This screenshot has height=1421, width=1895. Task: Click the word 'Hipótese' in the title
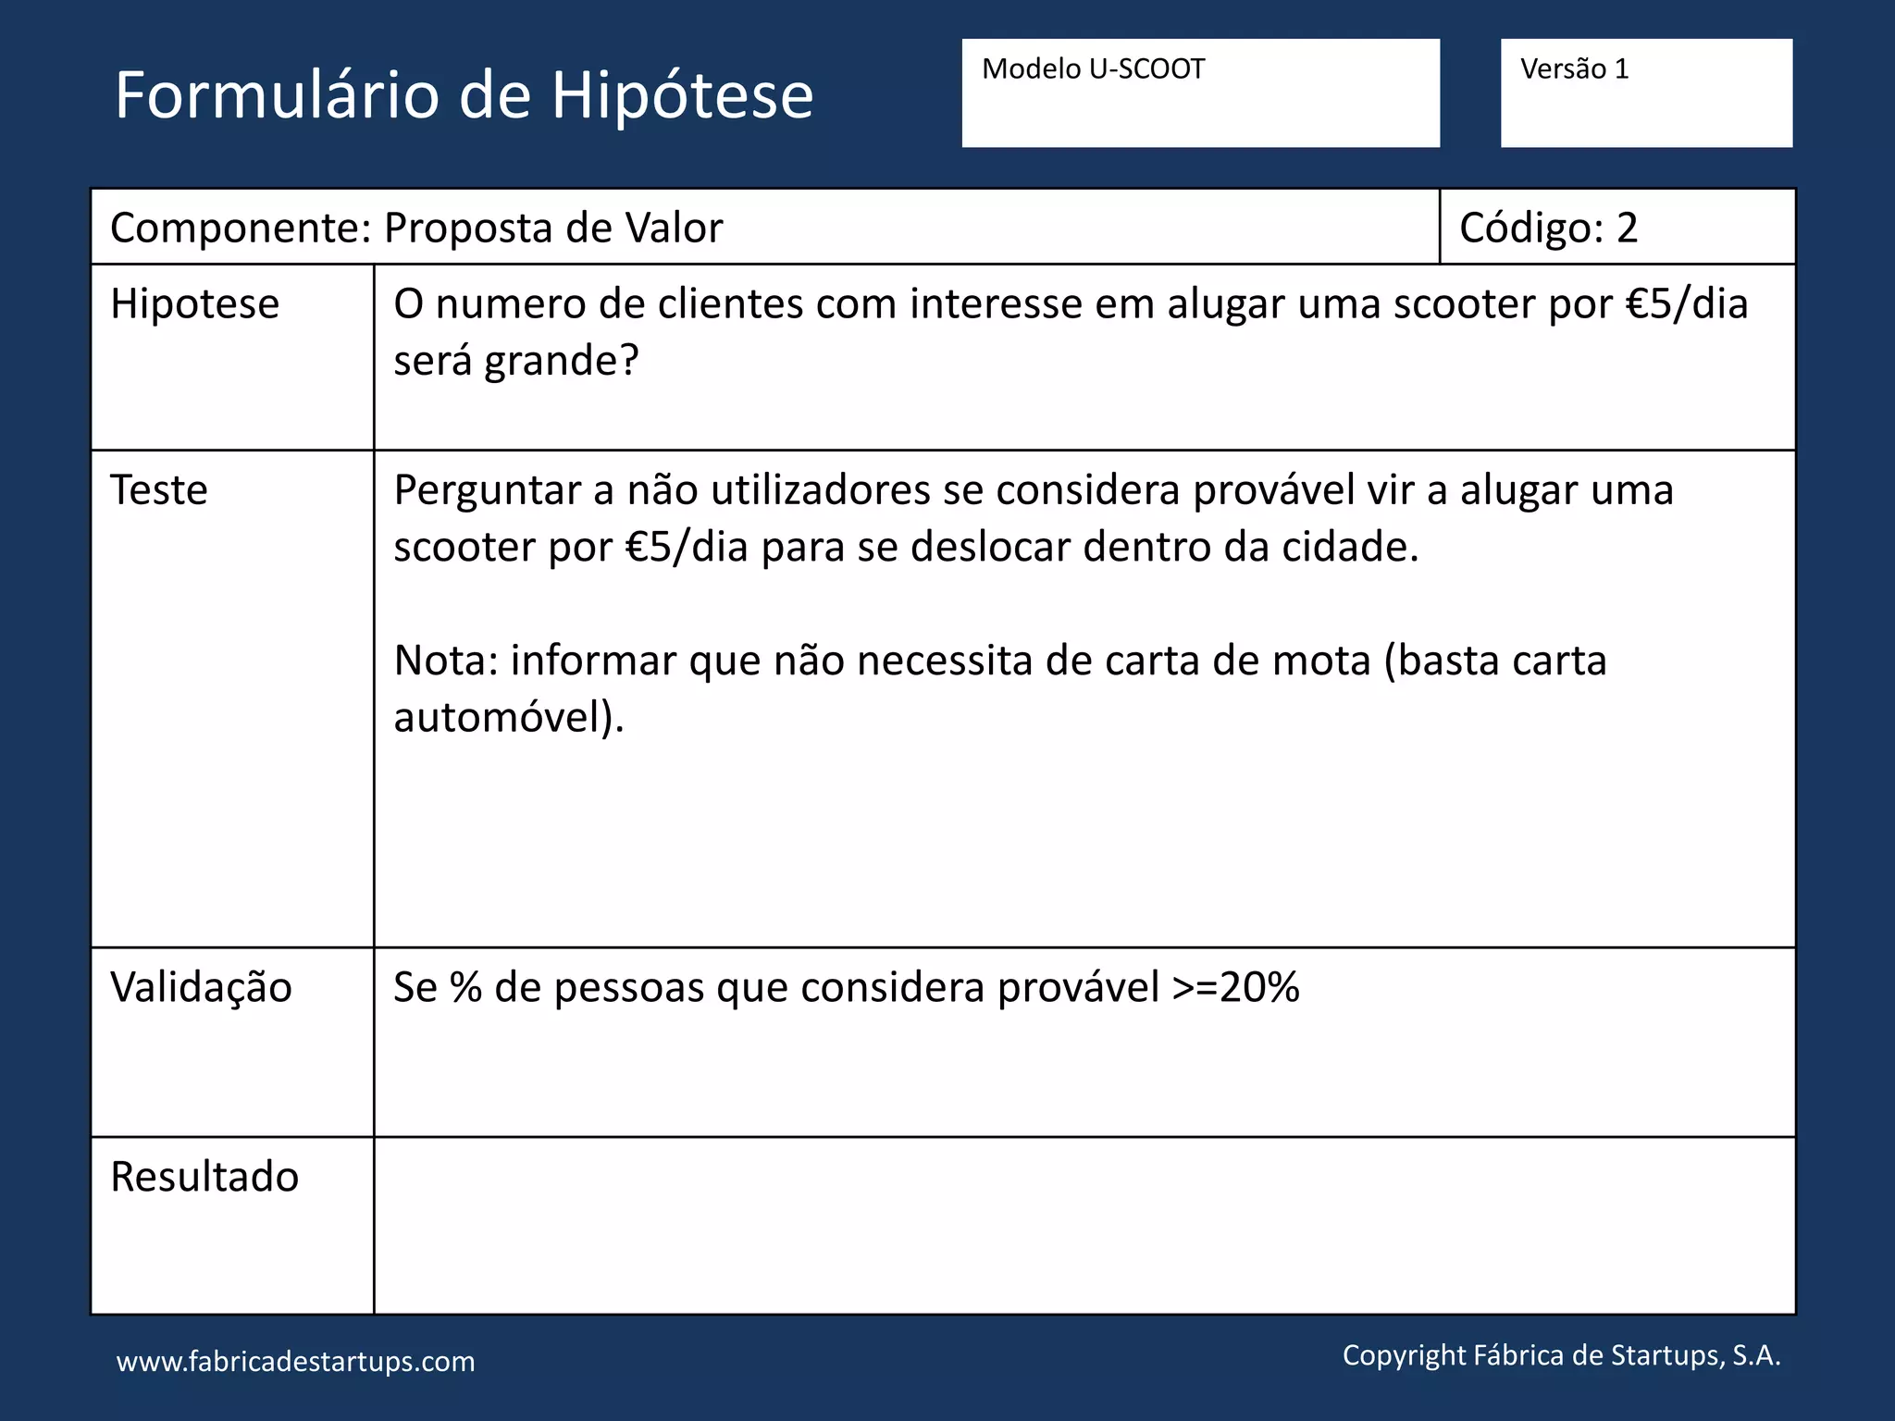[682, 94]
